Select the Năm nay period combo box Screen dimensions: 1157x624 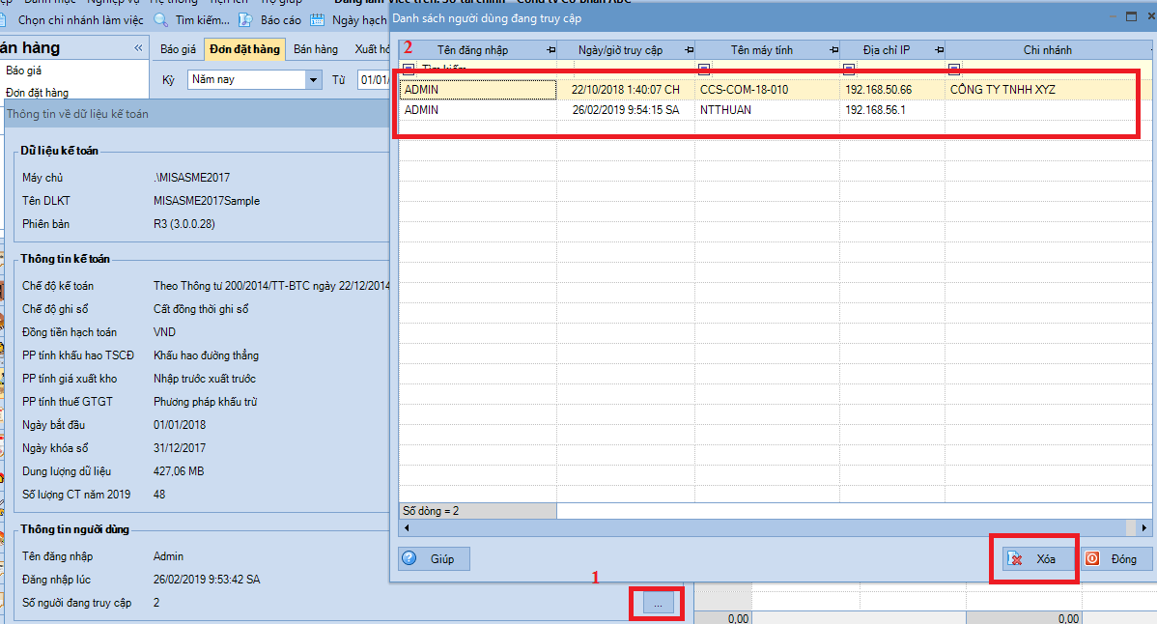click(x=255, y=79)
